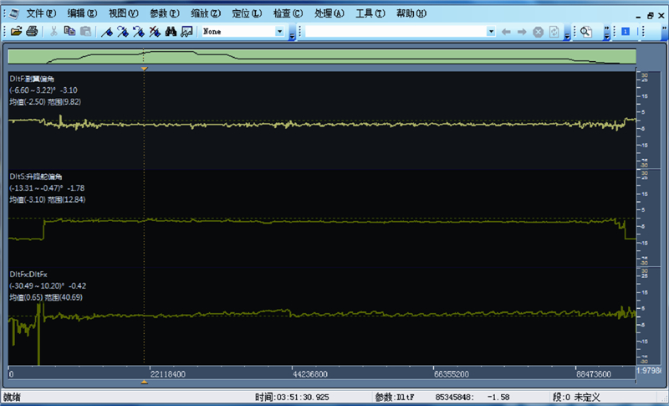The width and height of the screenshot is (669, 406).
Task: Click the printer icon in toolbar
Action: 31,31
